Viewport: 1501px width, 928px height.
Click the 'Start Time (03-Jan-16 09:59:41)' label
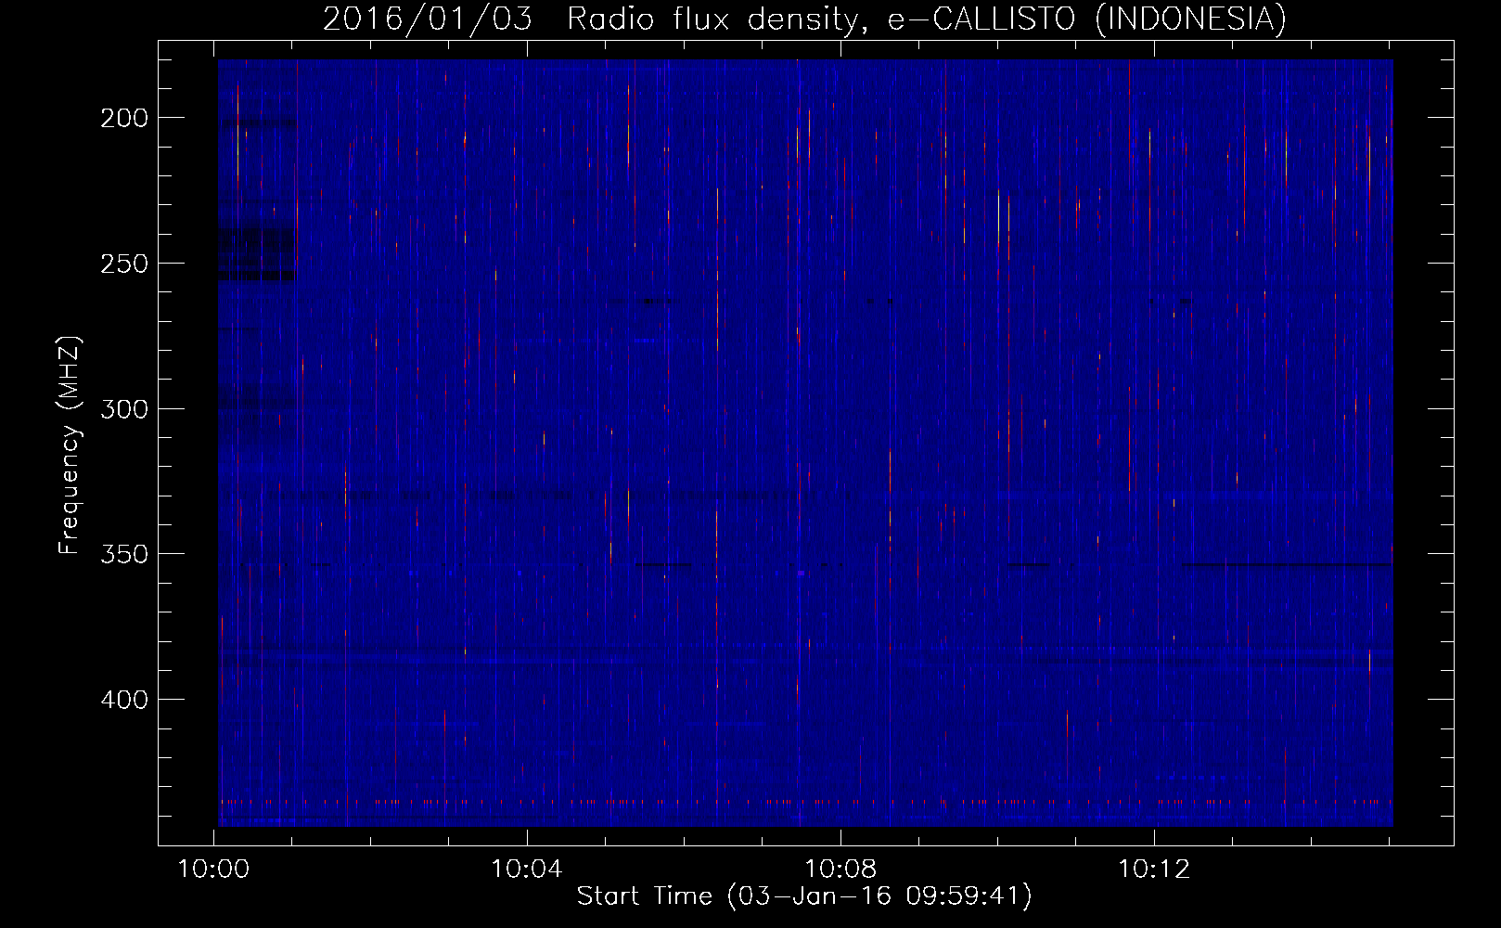804,896
